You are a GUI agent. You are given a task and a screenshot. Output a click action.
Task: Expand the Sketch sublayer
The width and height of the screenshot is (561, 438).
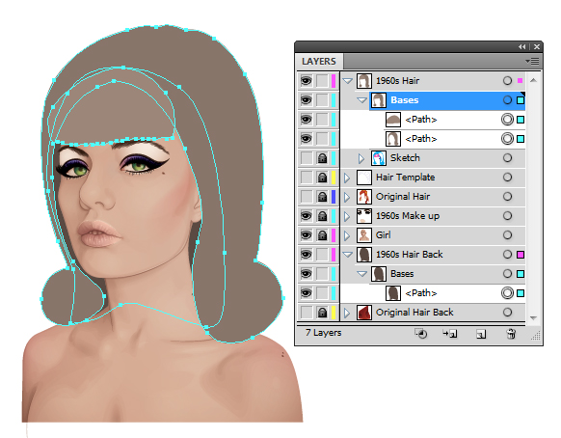361,158
